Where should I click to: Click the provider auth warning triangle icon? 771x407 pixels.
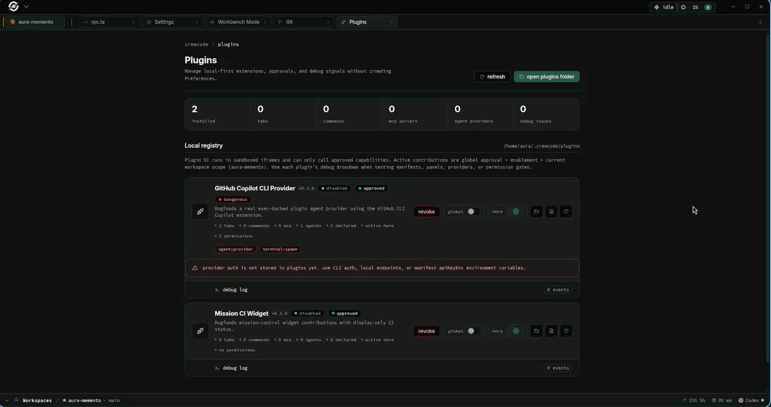click(195, 268)
